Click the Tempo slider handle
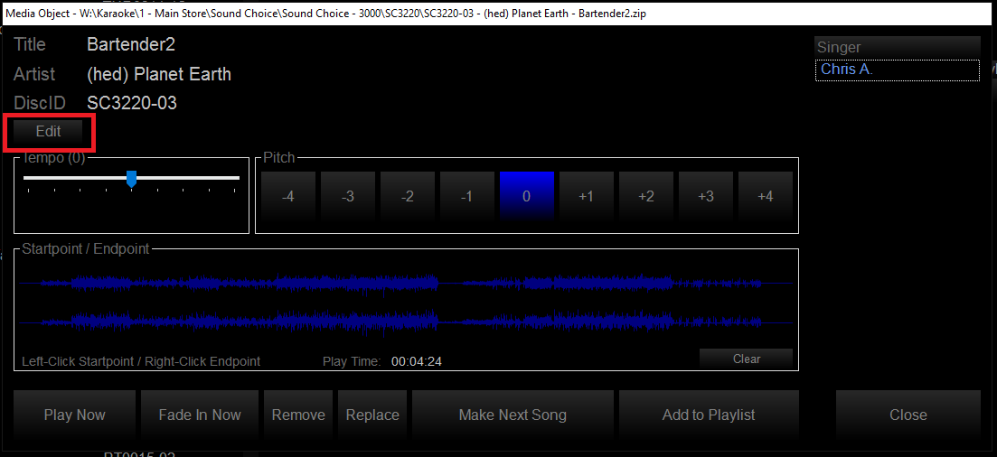Viewport: 997px width, 457px height. (x=132, y=179)
